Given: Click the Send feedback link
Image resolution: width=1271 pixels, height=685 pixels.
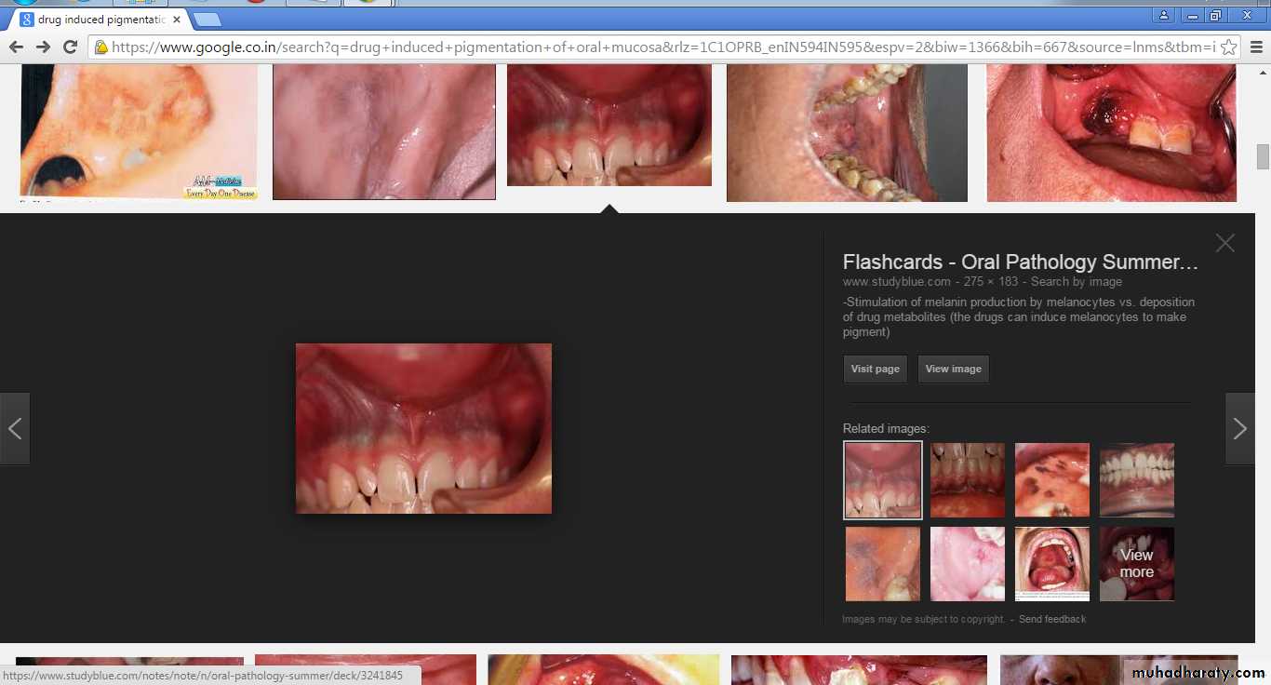Looking at the screenshot, I should pos(1051,619).
